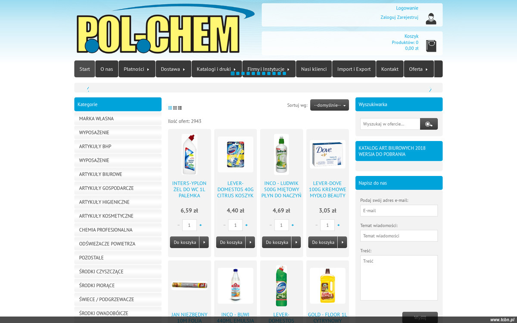This screenshot has width=517, height=323.
Task: Expand the Dostawa menu
Action: (173, 69)
